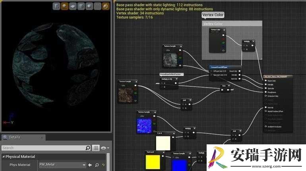Click ConvertFromDiffSpec SpecularColor input pin
The height and width of the screenshot is (171, 306).
pos(211,75)
